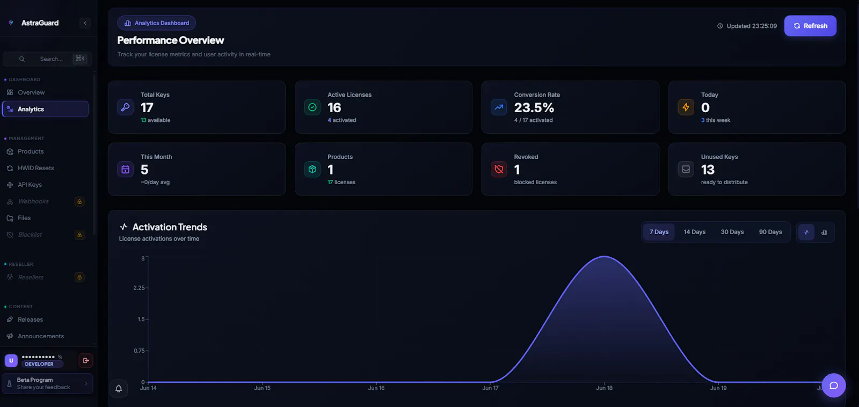Open the chat support bubble
Viewport: 859px width, 407px height.
point(833,385)
